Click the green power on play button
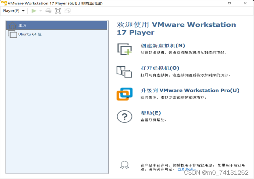The width and height of the screenshot is (254, 179). tap(34, 11)
